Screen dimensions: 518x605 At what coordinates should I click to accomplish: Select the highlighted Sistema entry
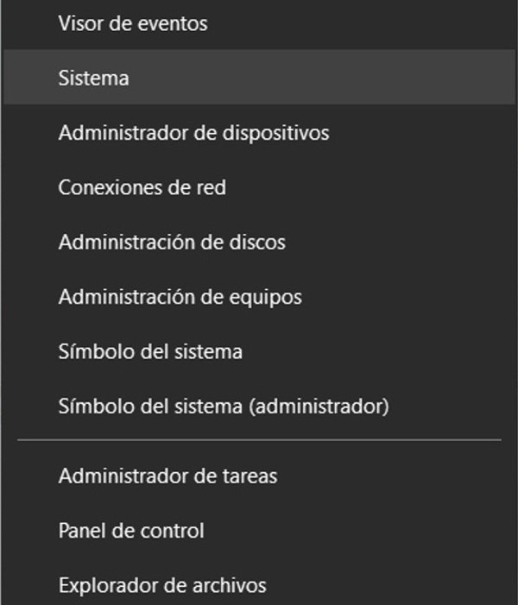(x=94, y=78)
